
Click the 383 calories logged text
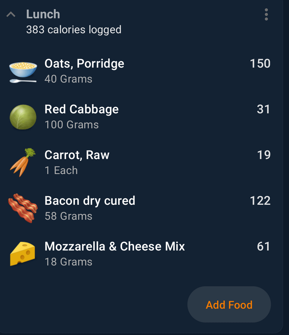pyautogui.click(x=74, y=30)
